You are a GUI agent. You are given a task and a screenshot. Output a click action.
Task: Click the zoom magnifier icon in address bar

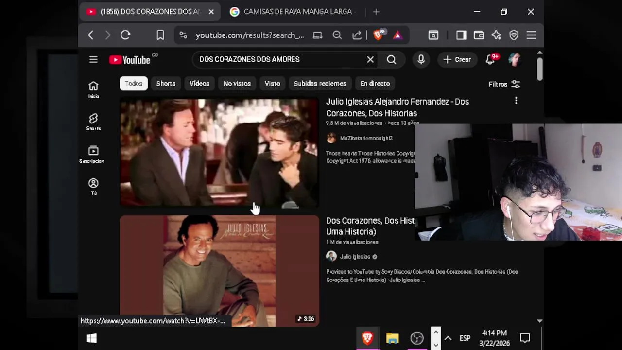click(337, 35)
